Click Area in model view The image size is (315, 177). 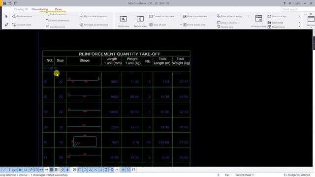coord(195,16)
